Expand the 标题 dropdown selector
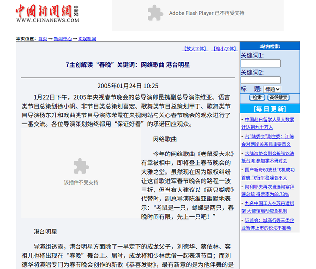The image size is (316, 269). click(x=272, y=89)
